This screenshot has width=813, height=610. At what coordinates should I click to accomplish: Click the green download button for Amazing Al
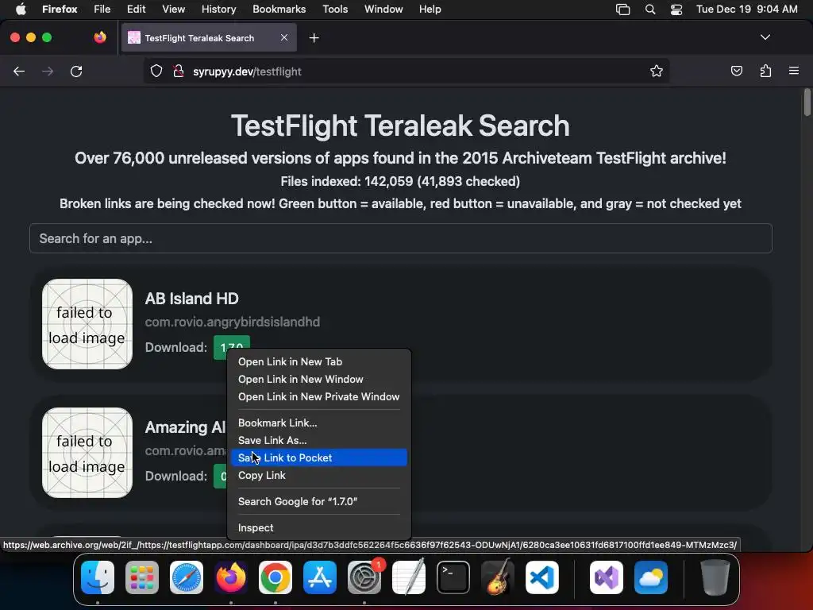click(x=221, y=477)
